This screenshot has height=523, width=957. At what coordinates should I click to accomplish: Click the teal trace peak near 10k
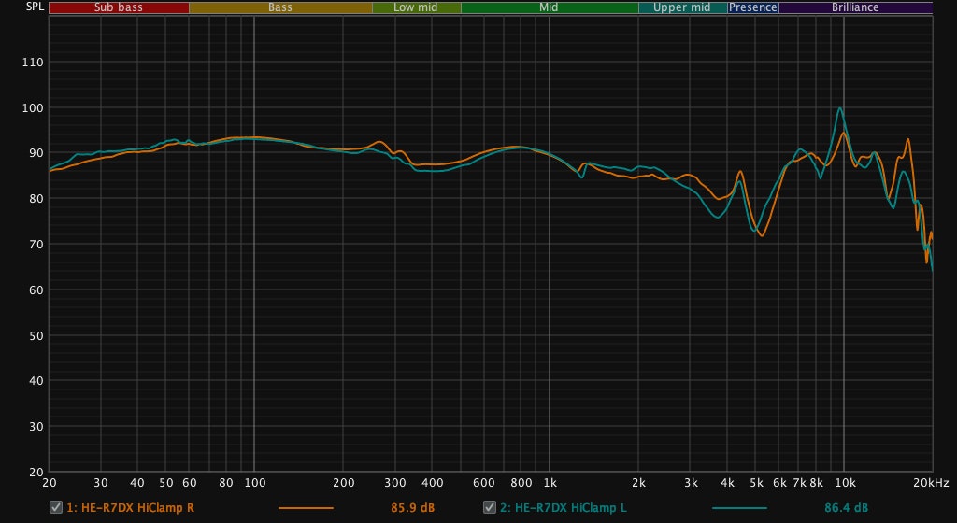[840, 108]
